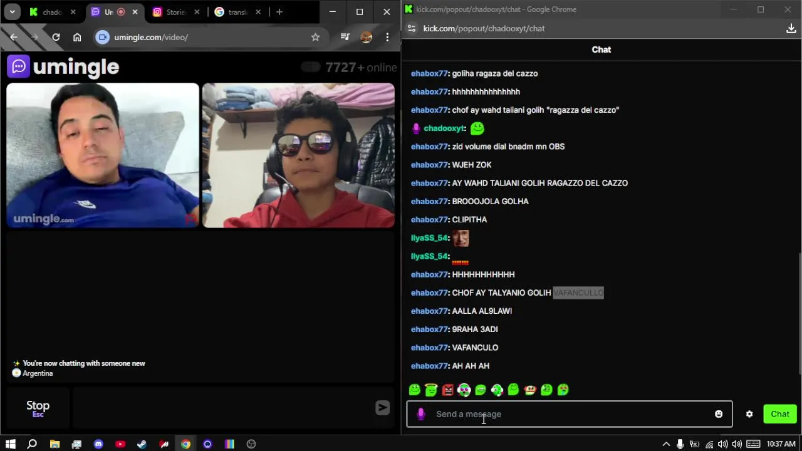Open site info icon in Kick popout

coord(412,28)
